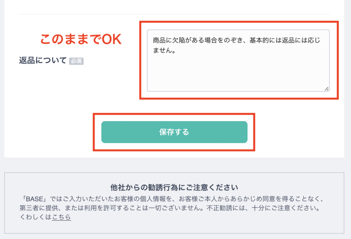Place cursor after ません。 in text area

click(x=177, y=51)
